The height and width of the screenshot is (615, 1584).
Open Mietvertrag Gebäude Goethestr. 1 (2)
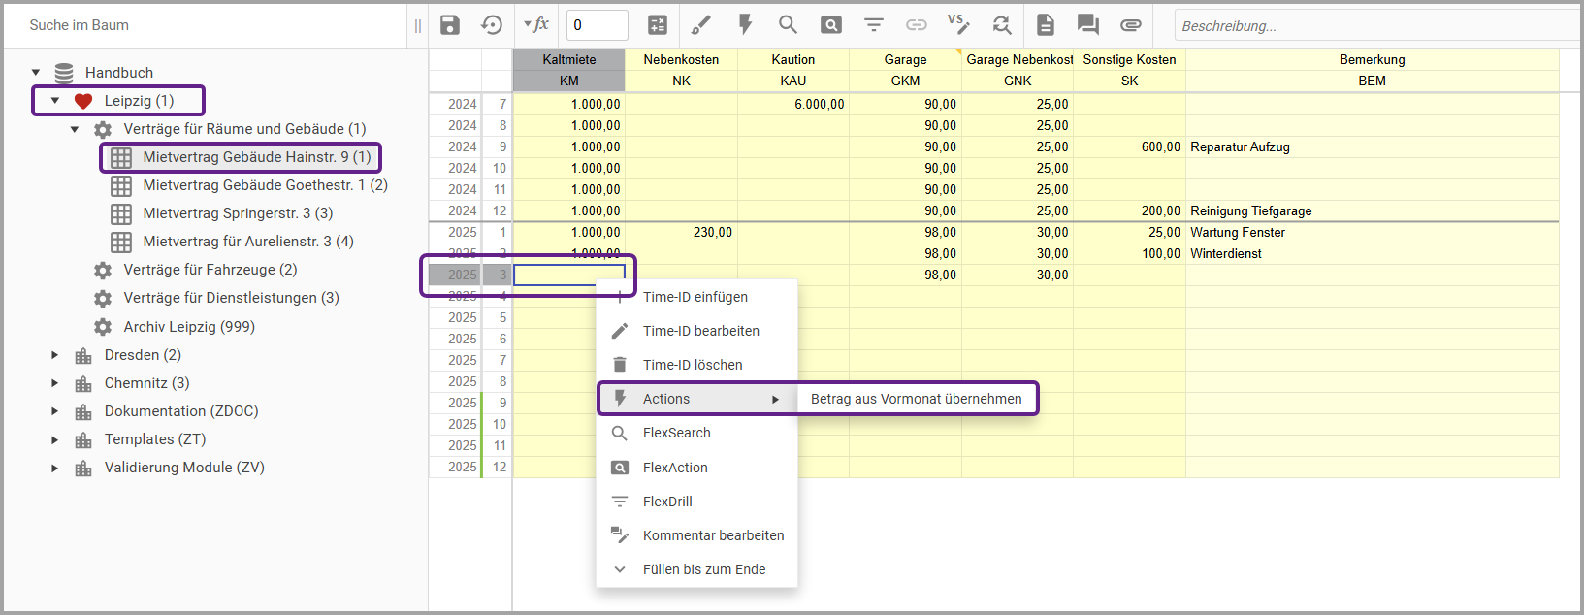pos(265,185)
